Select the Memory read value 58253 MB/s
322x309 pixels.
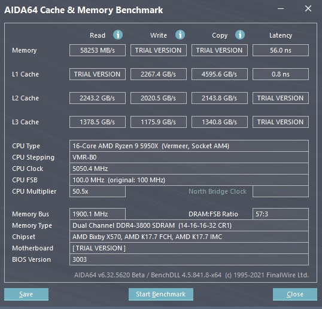98,50
